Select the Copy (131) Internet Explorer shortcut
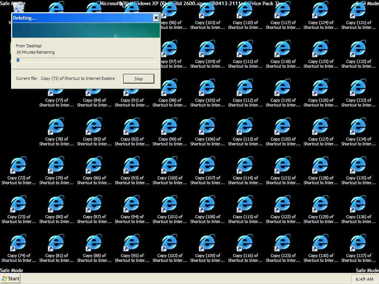Image resolution: width=379 pixels, height=284 pixels. click(358, 16)
